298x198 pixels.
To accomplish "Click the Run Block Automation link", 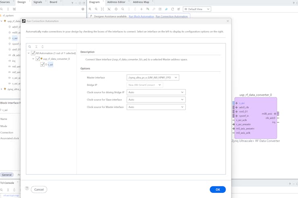I will pyautogui.click(x=141, y=17).
